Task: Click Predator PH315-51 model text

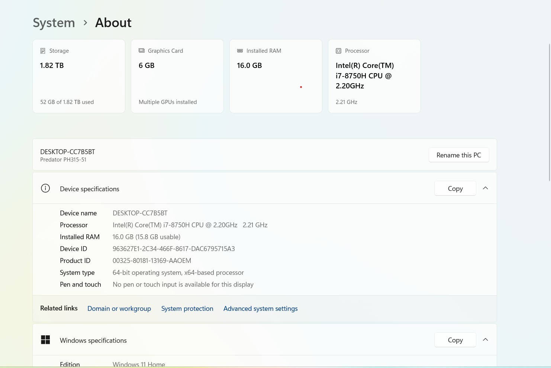Action: coord(63,160)
